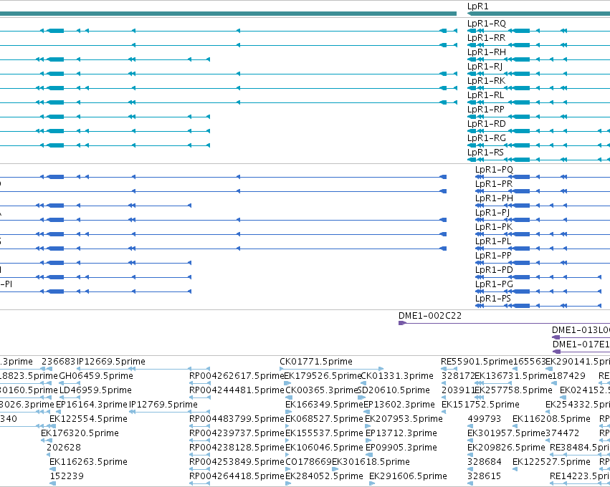Select the LpR1 gene label
610x487 pixels.
point(477,6)
